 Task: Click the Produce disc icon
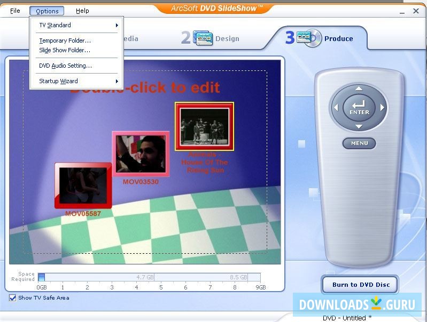(309, 38)
